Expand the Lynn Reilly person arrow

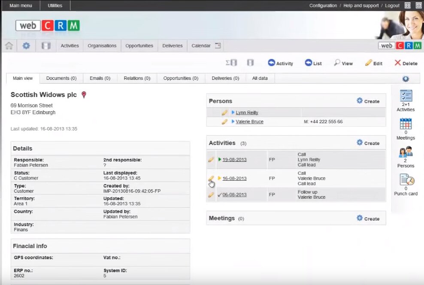(x=233, y=113)
